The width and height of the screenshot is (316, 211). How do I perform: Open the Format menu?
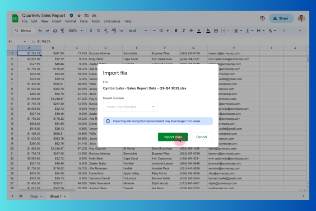coord(70,21)
